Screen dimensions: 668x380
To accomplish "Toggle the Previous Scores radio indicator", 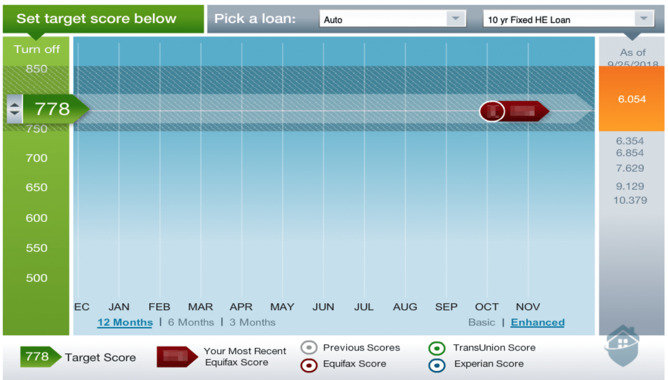I will click(x=309, y=348).
